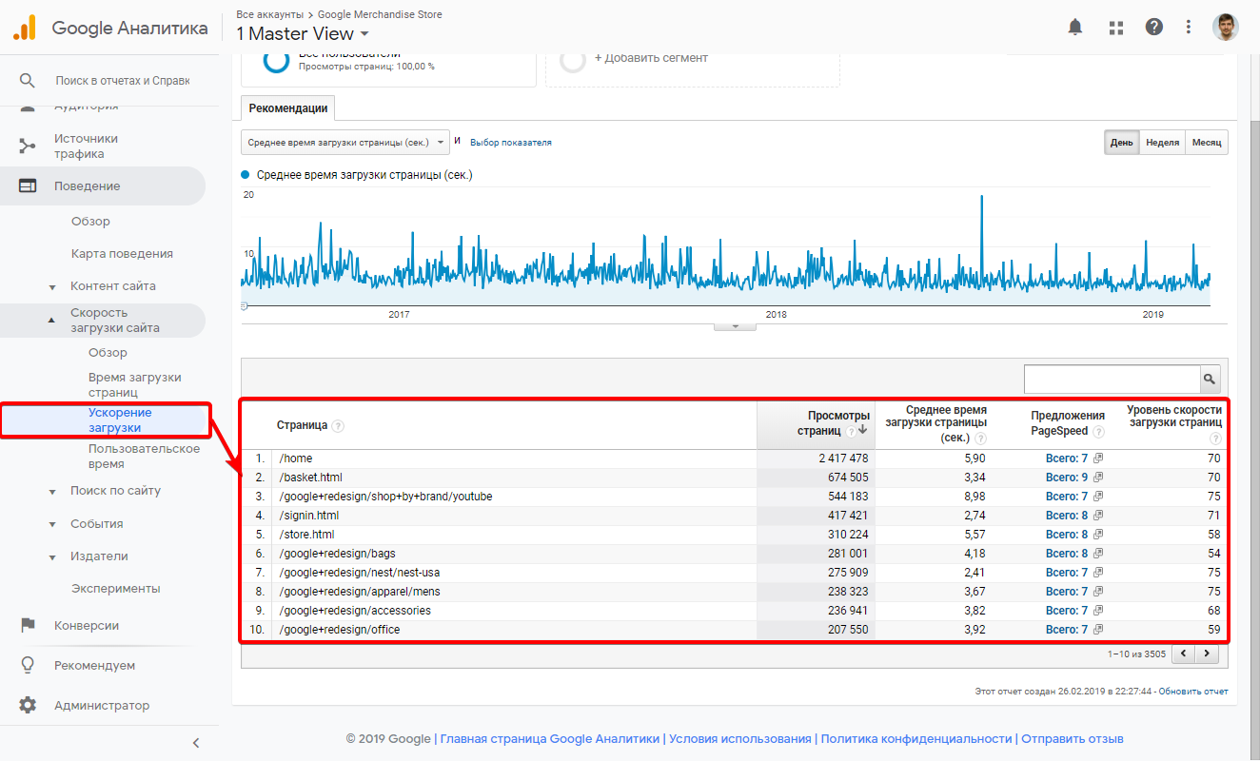
Task: Click the Выбор показателя link
Action: coord(510,143)
